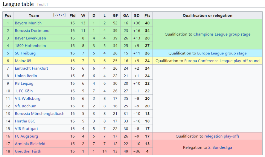The height and width of the screenshot is (157, 265).
Task: Open Europa Conference League play-off round link
Action: [222, 61]
